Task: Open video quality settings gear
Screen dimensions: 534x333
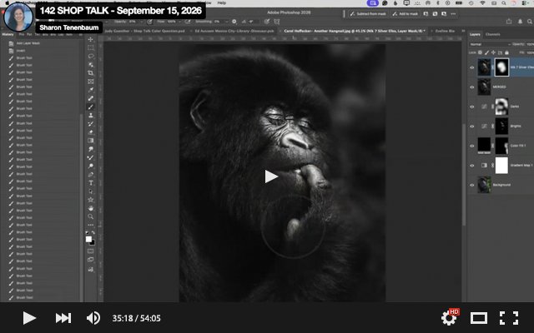Action: coord(449,318)
